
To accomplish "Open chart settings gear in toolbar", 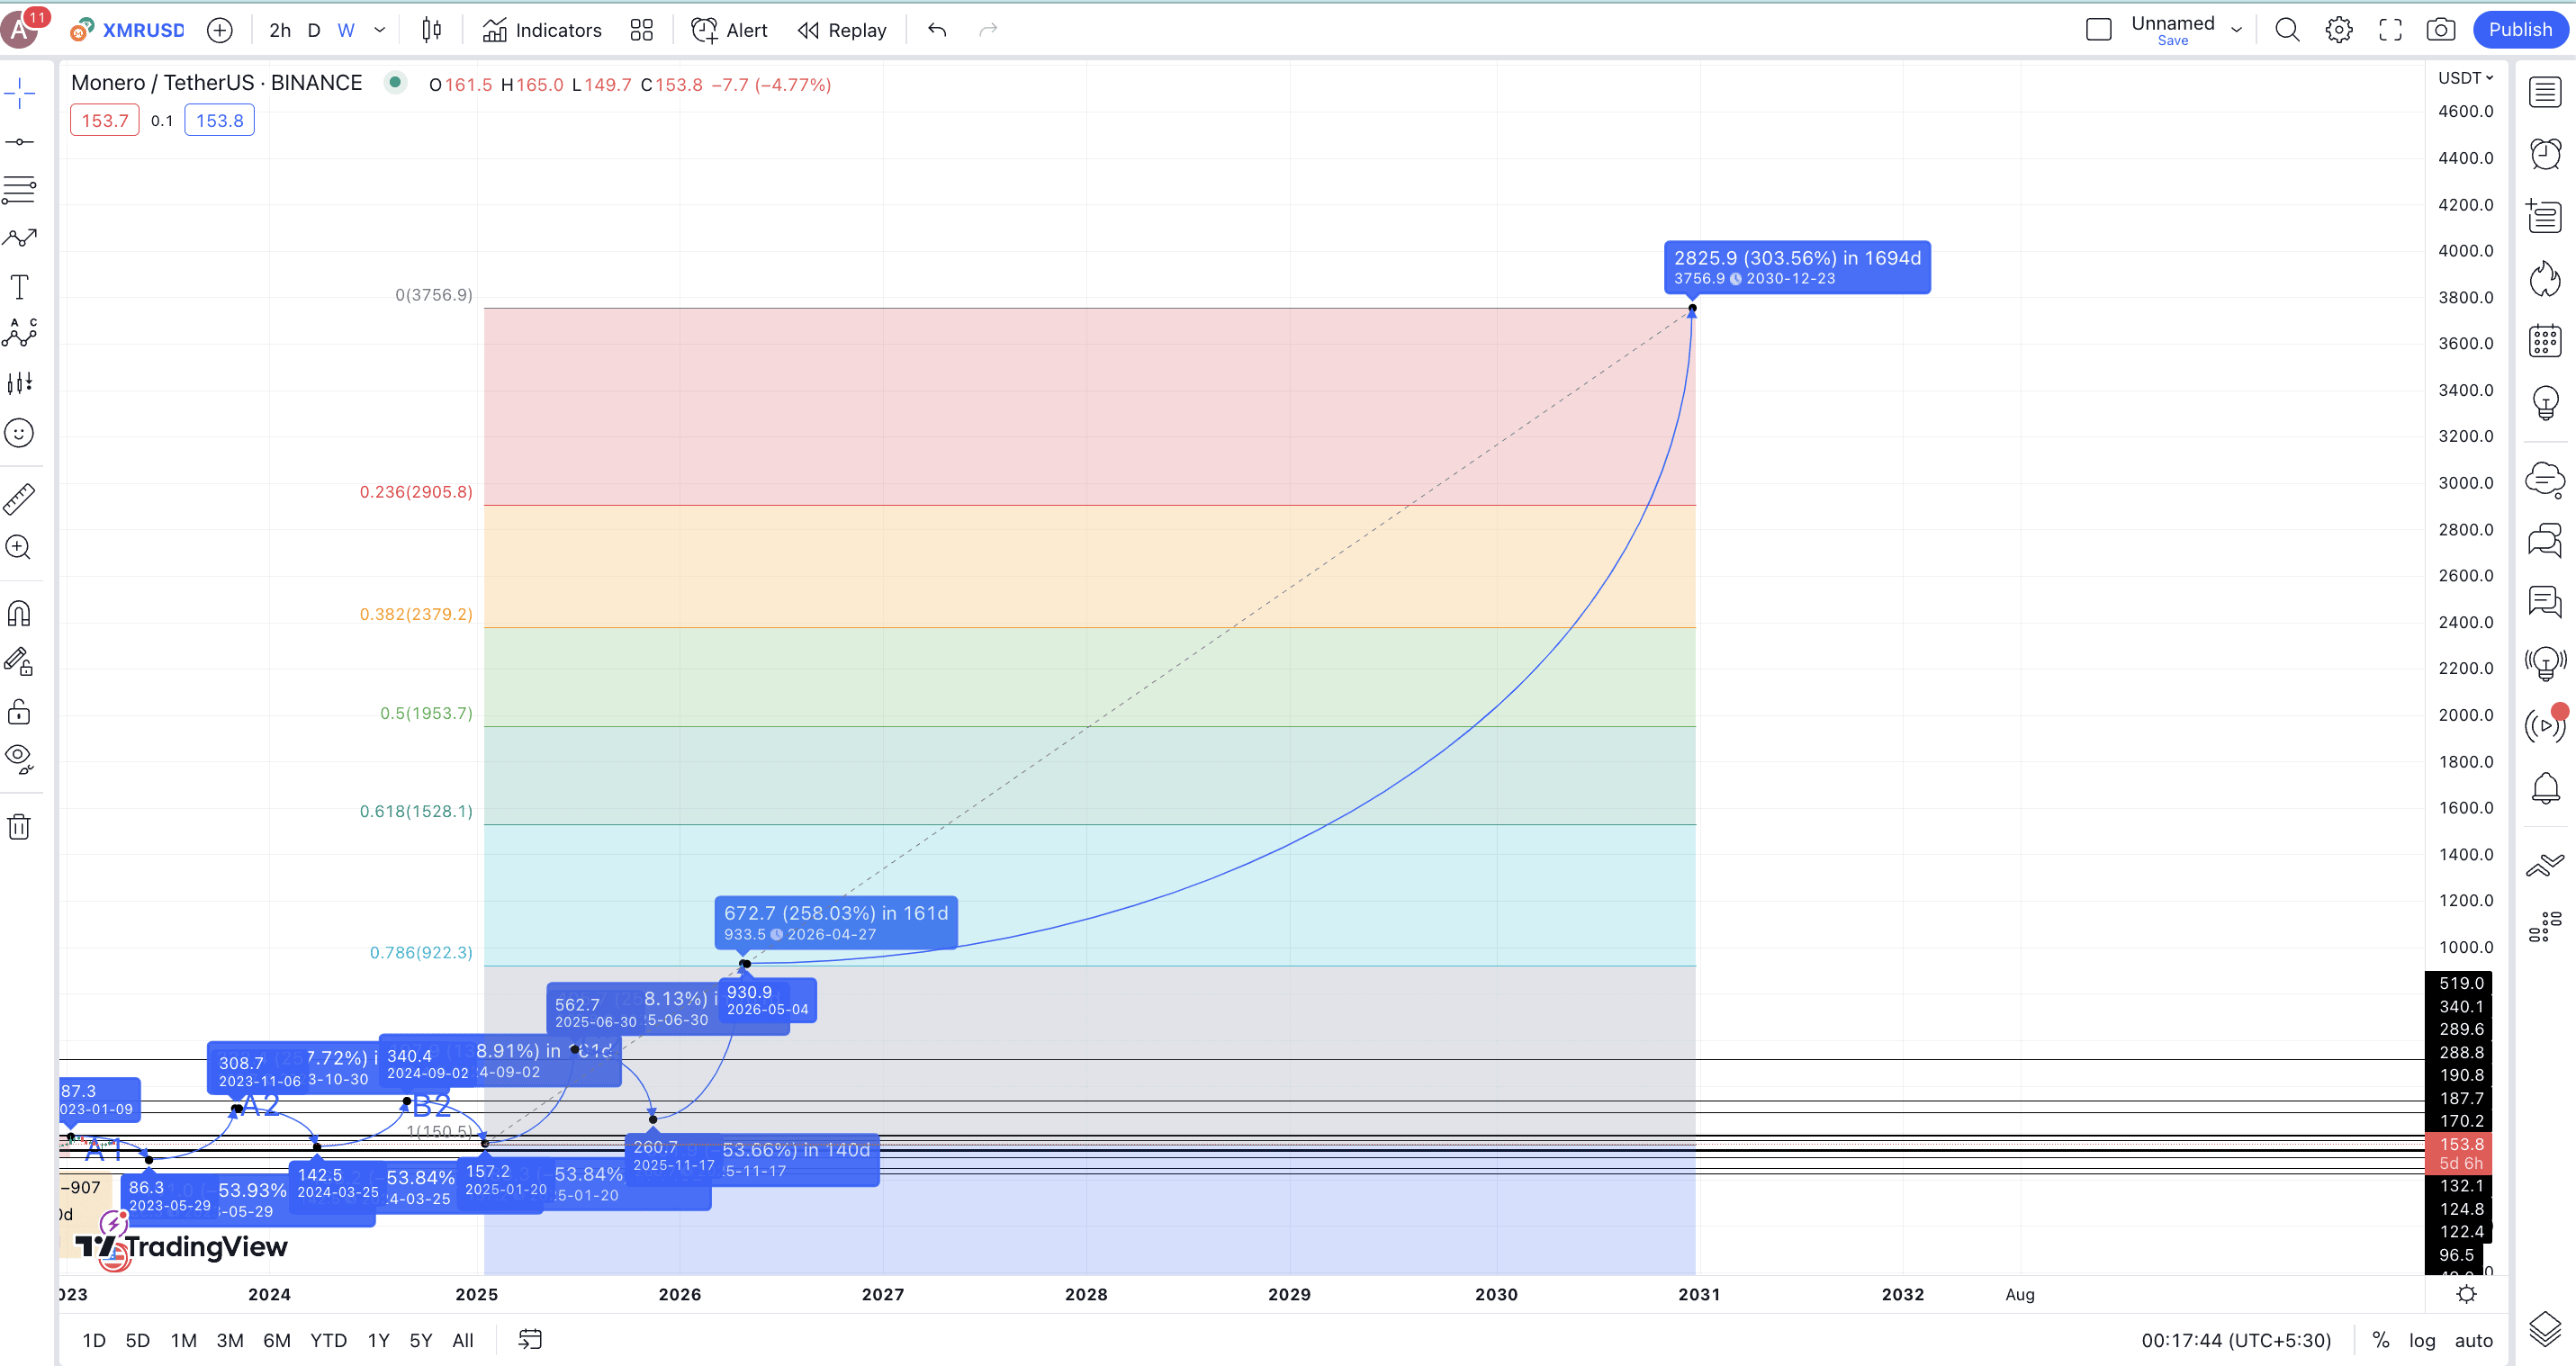I will [x=2338, y=30].
